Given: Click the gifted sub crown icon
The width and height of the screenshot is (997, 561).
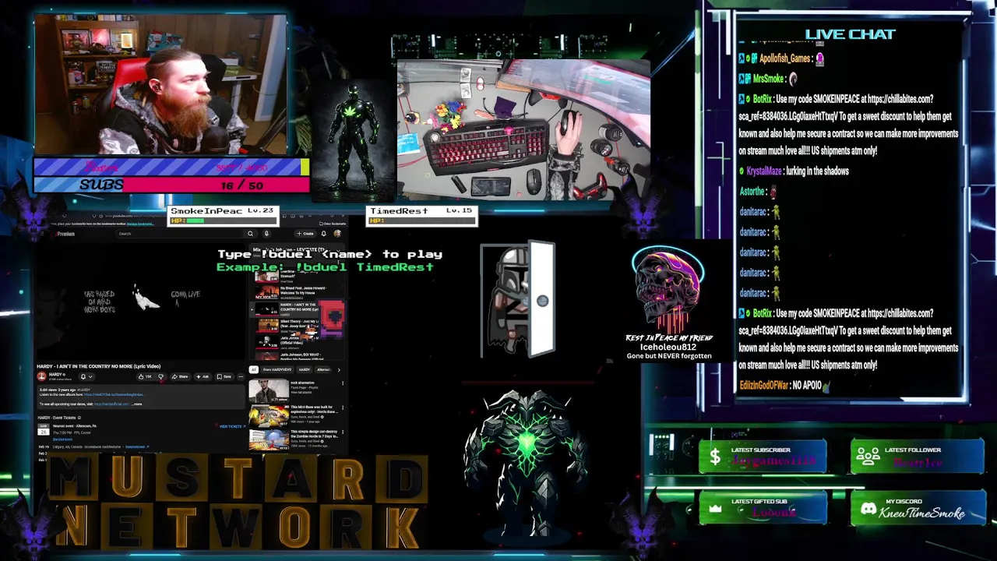Looking at the screenshot, I should [716, 509].
